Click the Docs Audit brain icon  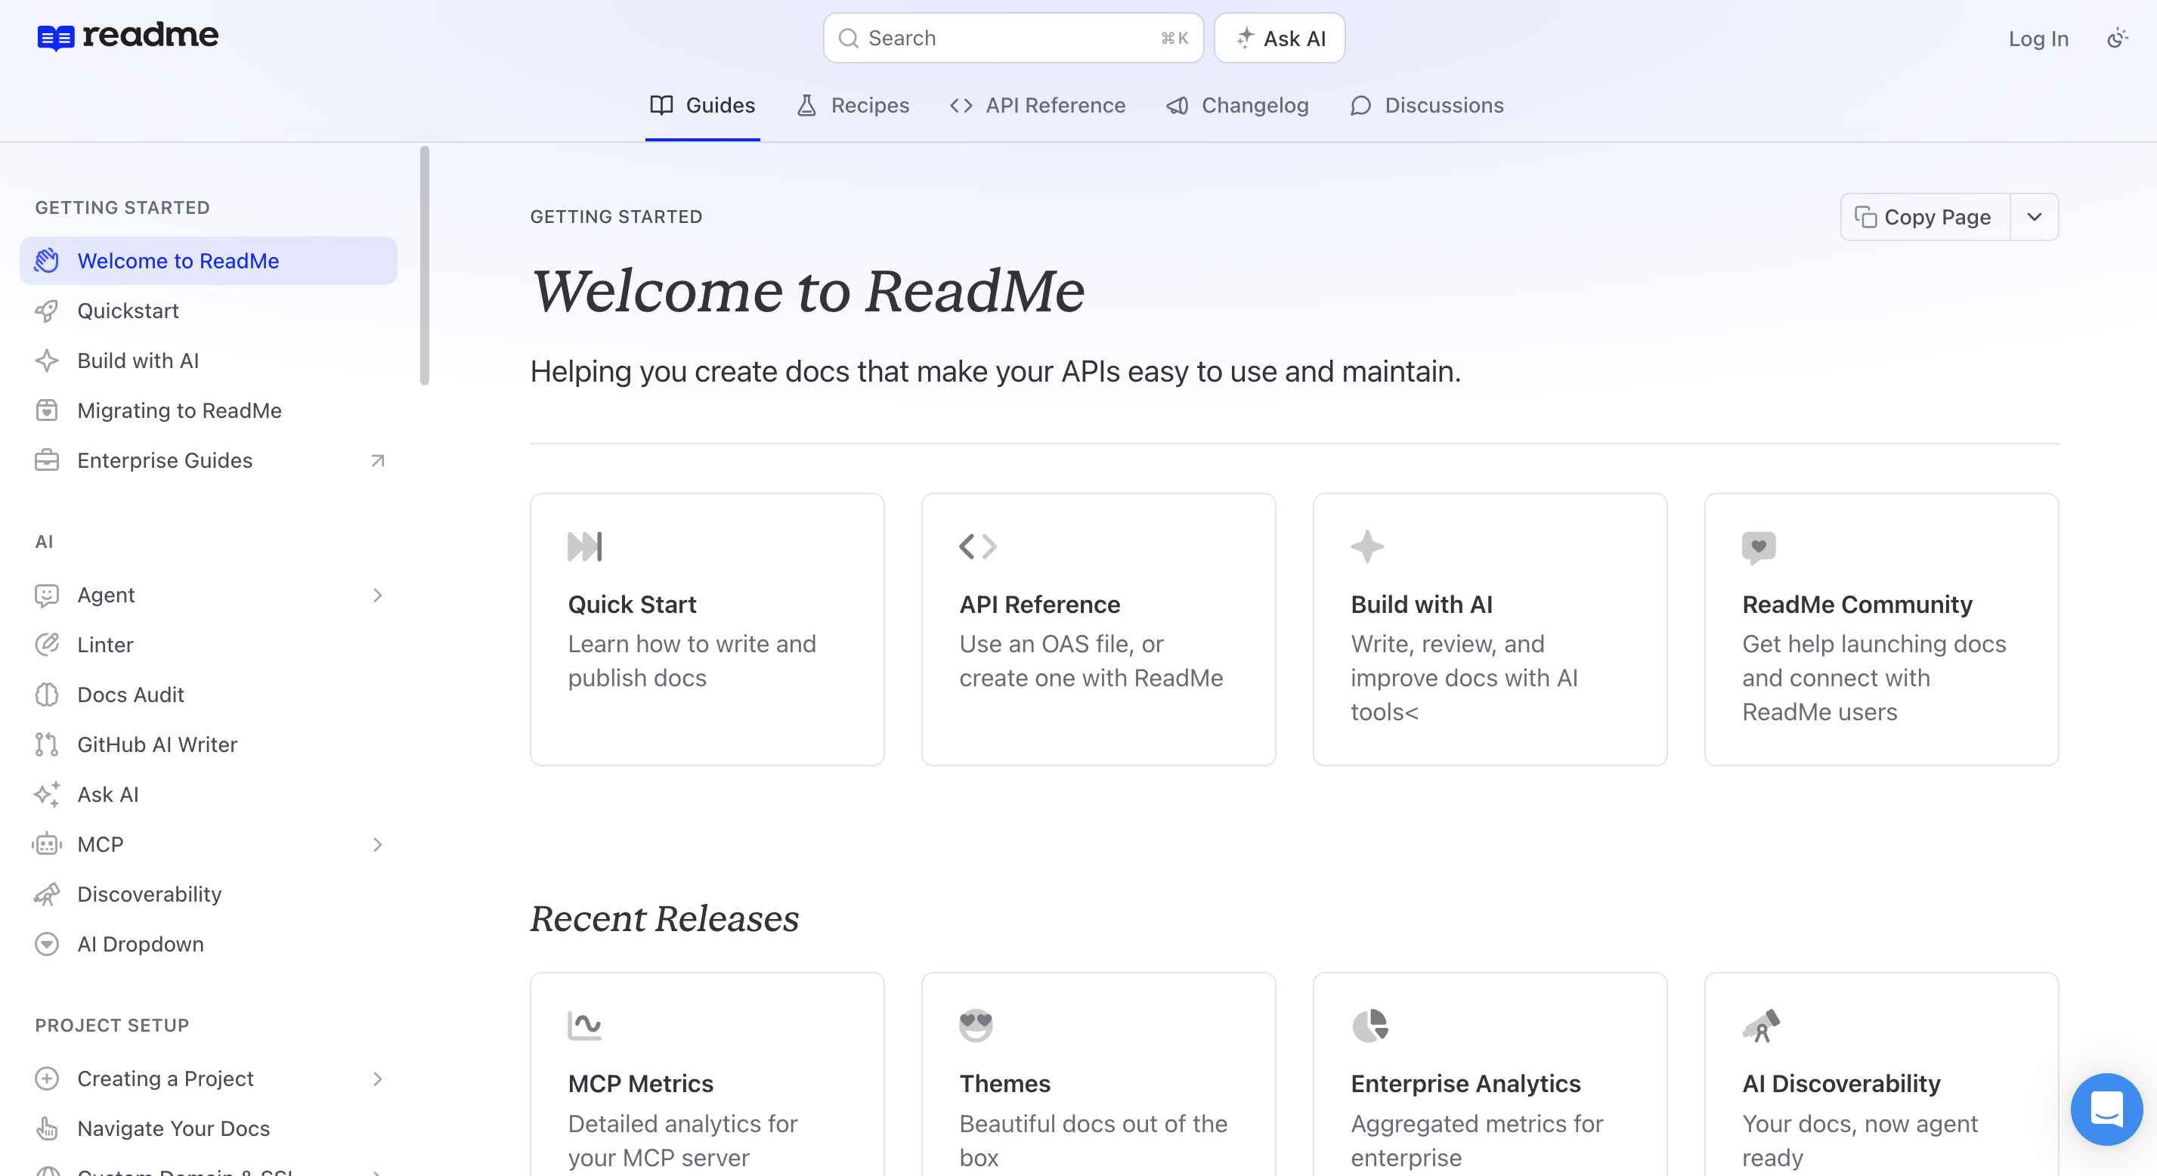(47, 695)
